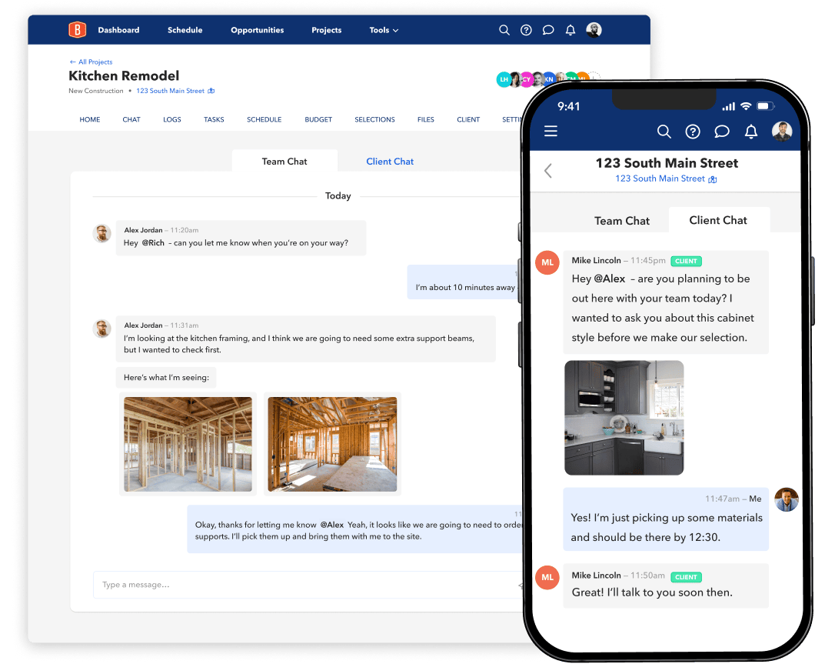The height and width of the screenshot is (664, 825).
Task: Go back using the chevron on the phone
Action: (x=547, y=171)
